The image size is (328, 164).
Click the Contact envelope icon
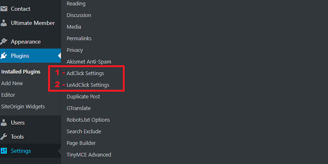(4, 9)
